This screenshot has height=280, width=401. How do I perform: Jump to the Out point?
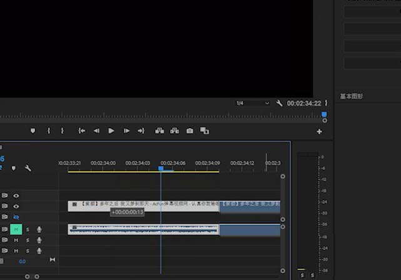(141, 131)
